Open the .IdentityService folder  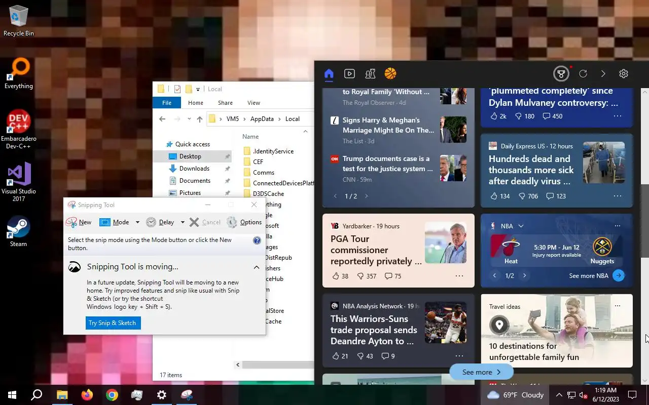click(x=273, y=151)
